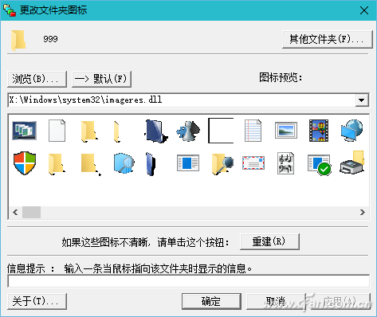Pick the film strip video icon
The height and width of the screenshot is (317, 377).
click(319, 131)
